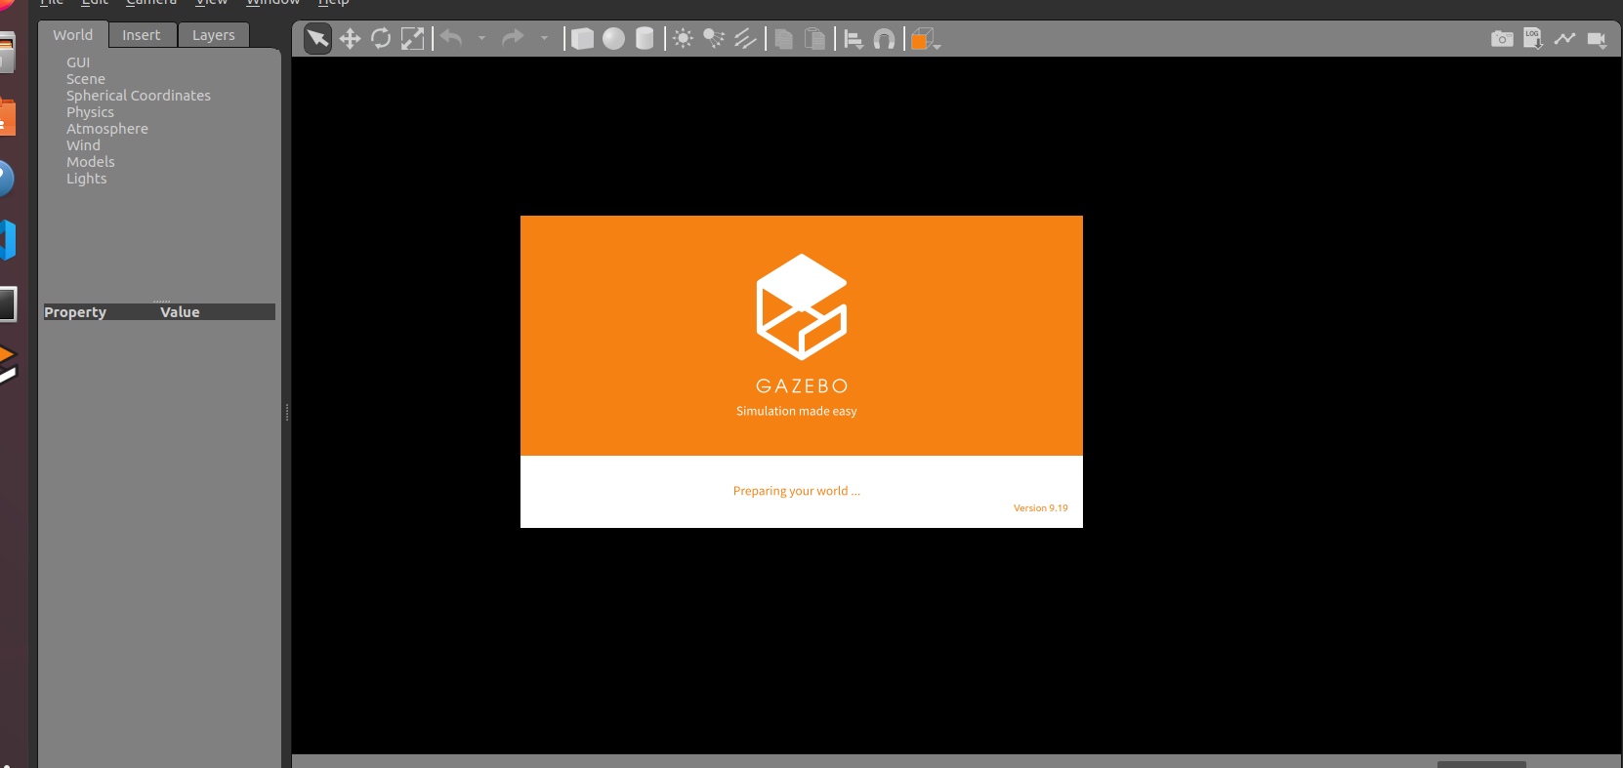Click the Redo arrow
Image resolution: width=1623 pixels, height=768 pixels.
(x=513, y=38)
